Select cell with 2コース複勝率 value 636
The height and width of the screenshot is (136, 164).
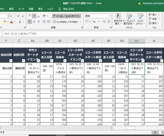click(x=122, y=101)
